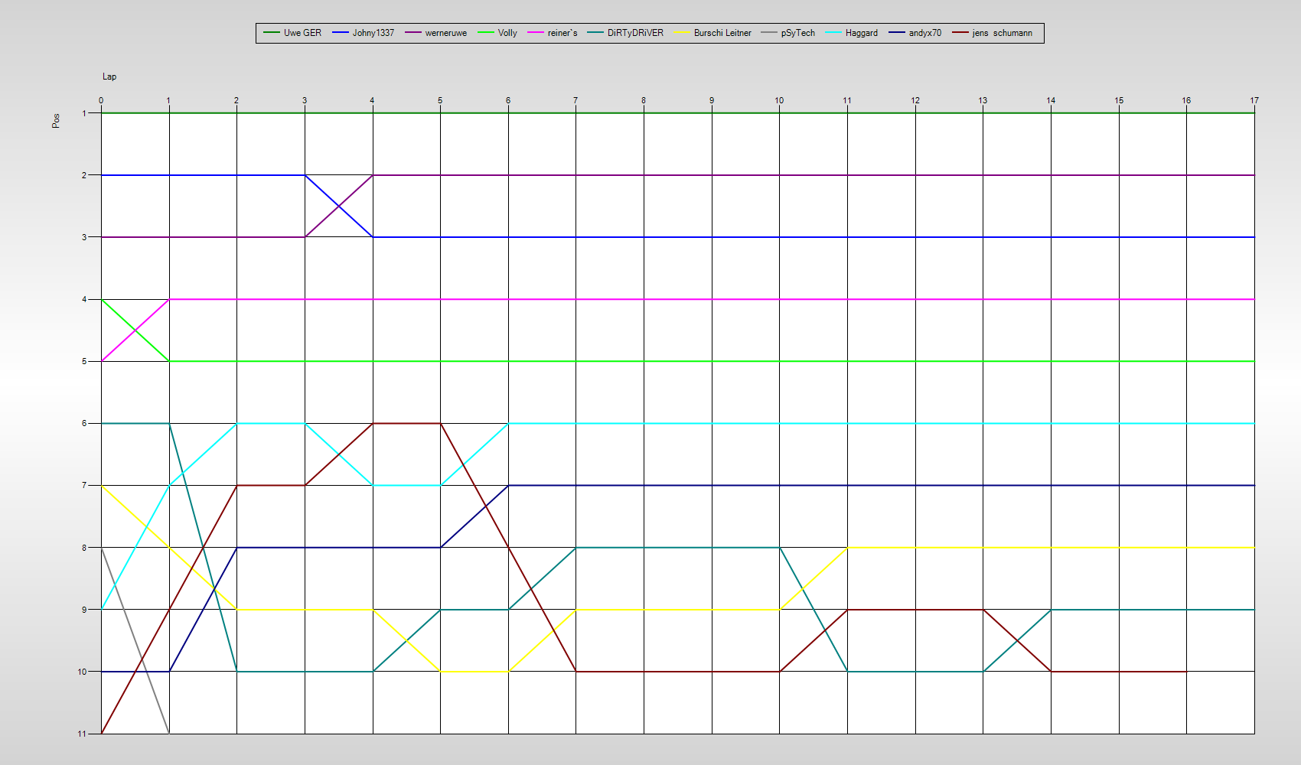Click the lap 7 marker on top axis

pos(576,100)
